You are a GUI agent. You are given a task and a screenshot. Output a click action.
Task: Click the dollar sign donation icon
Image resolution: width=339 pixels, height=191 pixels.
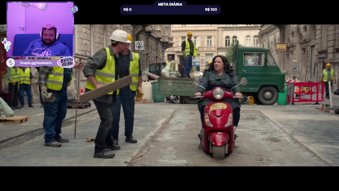click(x=11, y=63)
